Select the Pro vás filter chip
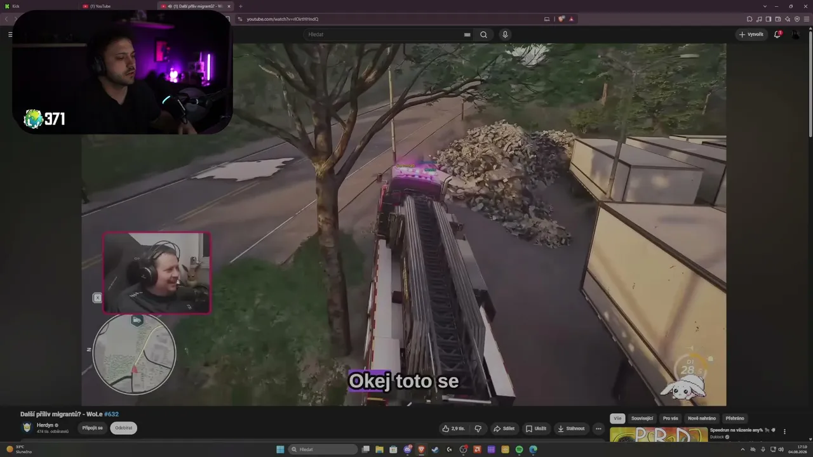813x457 pixels. tap(670, 418)
